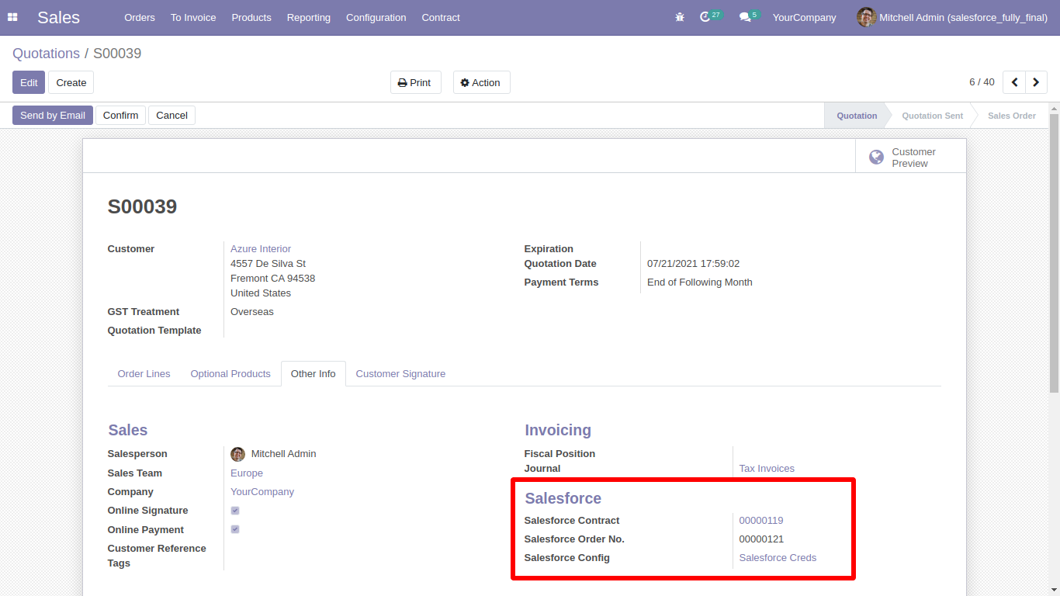The width and height of the screenshot is (1060, 596).
Task: Select the Other Info tab
Action: pos(313,373)
